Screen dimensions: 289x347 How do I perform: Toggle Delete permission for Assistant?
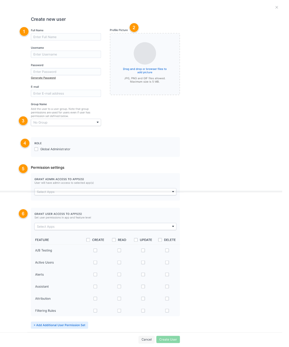point(167,287)
